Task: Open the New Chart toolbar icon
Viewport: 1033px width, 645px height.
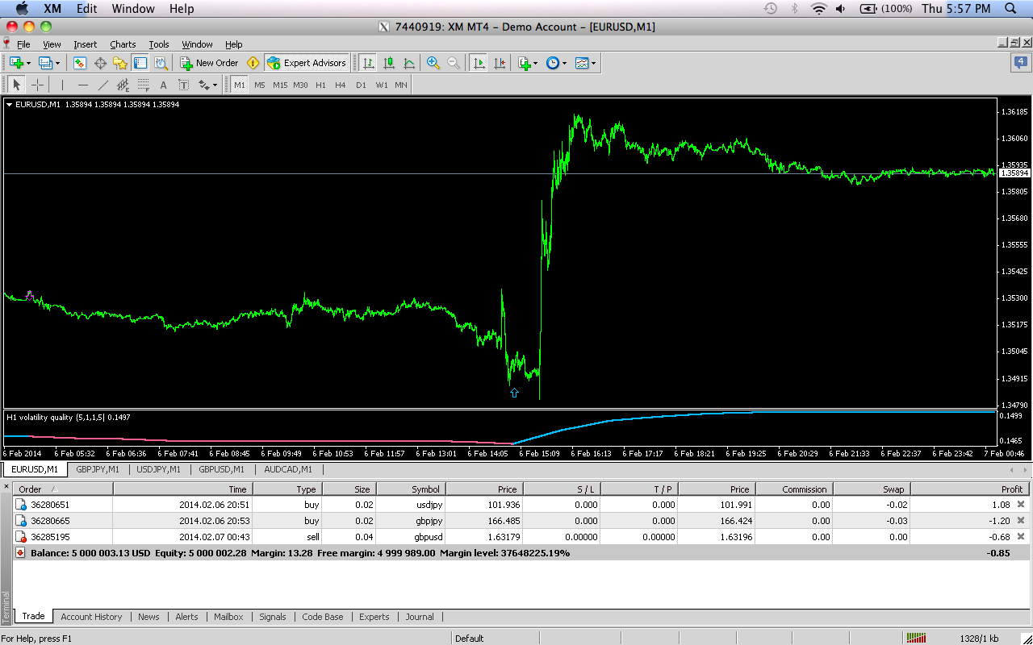Action: coord(16,63)
